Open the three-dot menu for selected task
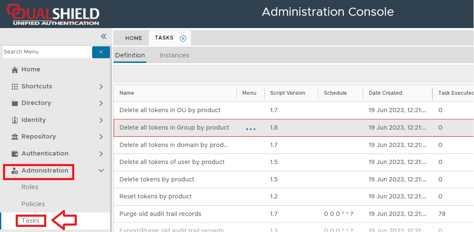474x232 pixels. (x=251, y=128)
